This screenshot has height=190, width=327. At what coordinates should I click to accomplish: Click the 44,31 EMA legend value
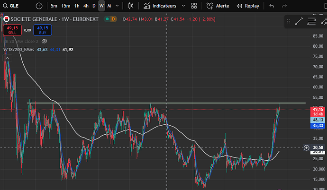[x=55, y=50]
